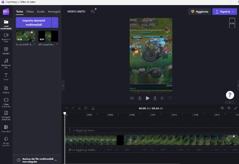Duplicate the selected timeline clip
Image resolution: width=239 pixels, height=164 pixels.
pos(93,108)
